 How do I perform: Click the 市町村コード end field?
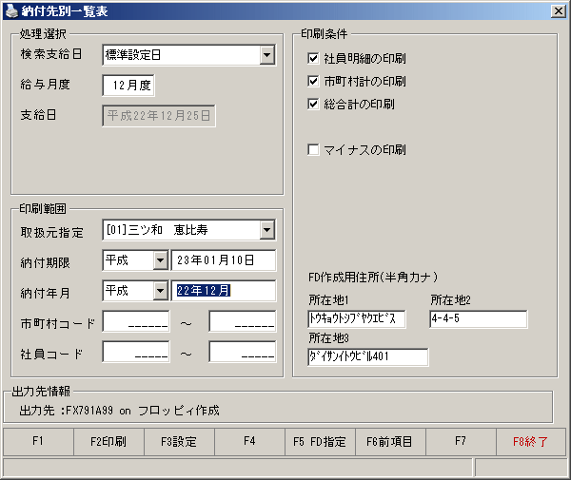pyautogui.click(x=243, y=321)
